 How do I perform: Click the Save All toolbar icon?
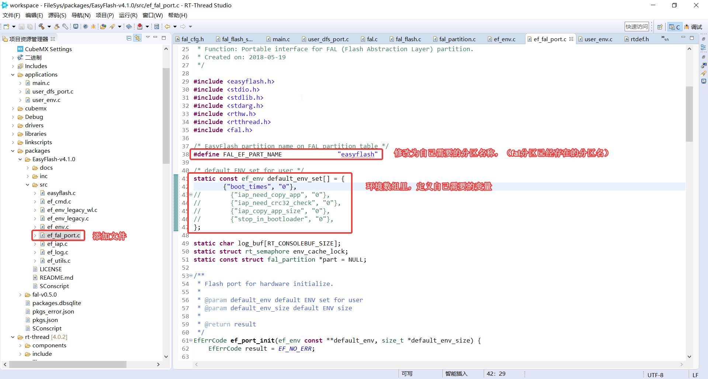[30, 26]
